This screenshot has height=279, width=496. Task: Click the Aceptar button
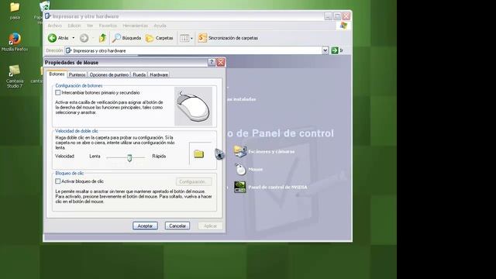[x=145, y=226]
